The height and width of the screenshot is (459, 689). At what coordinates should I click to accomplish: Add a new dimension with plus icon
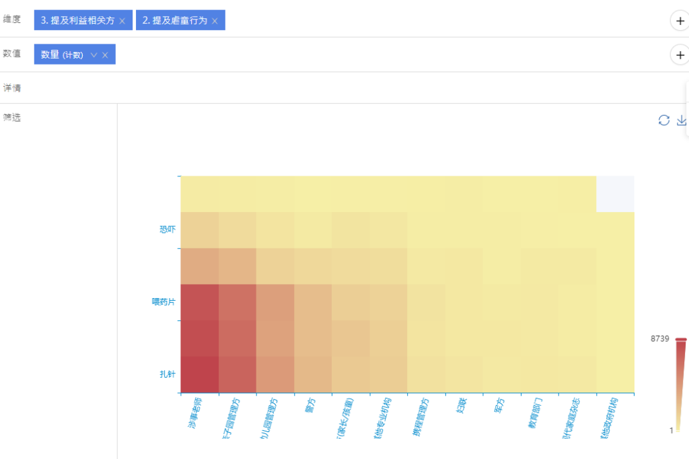tap(680, 21)
